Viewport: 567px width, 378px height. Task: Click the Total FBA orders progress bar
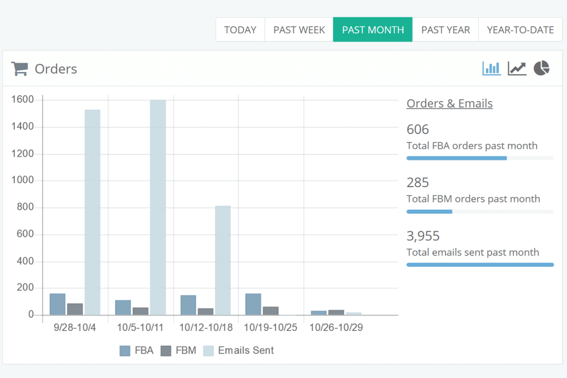tap(480, 158)
